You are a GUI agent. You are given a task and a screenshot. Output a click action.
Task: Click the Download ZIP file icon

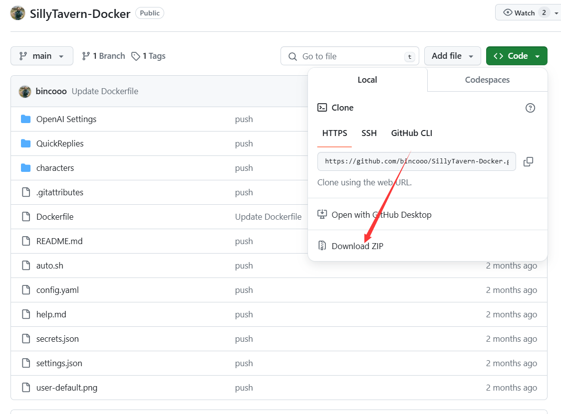322,246
